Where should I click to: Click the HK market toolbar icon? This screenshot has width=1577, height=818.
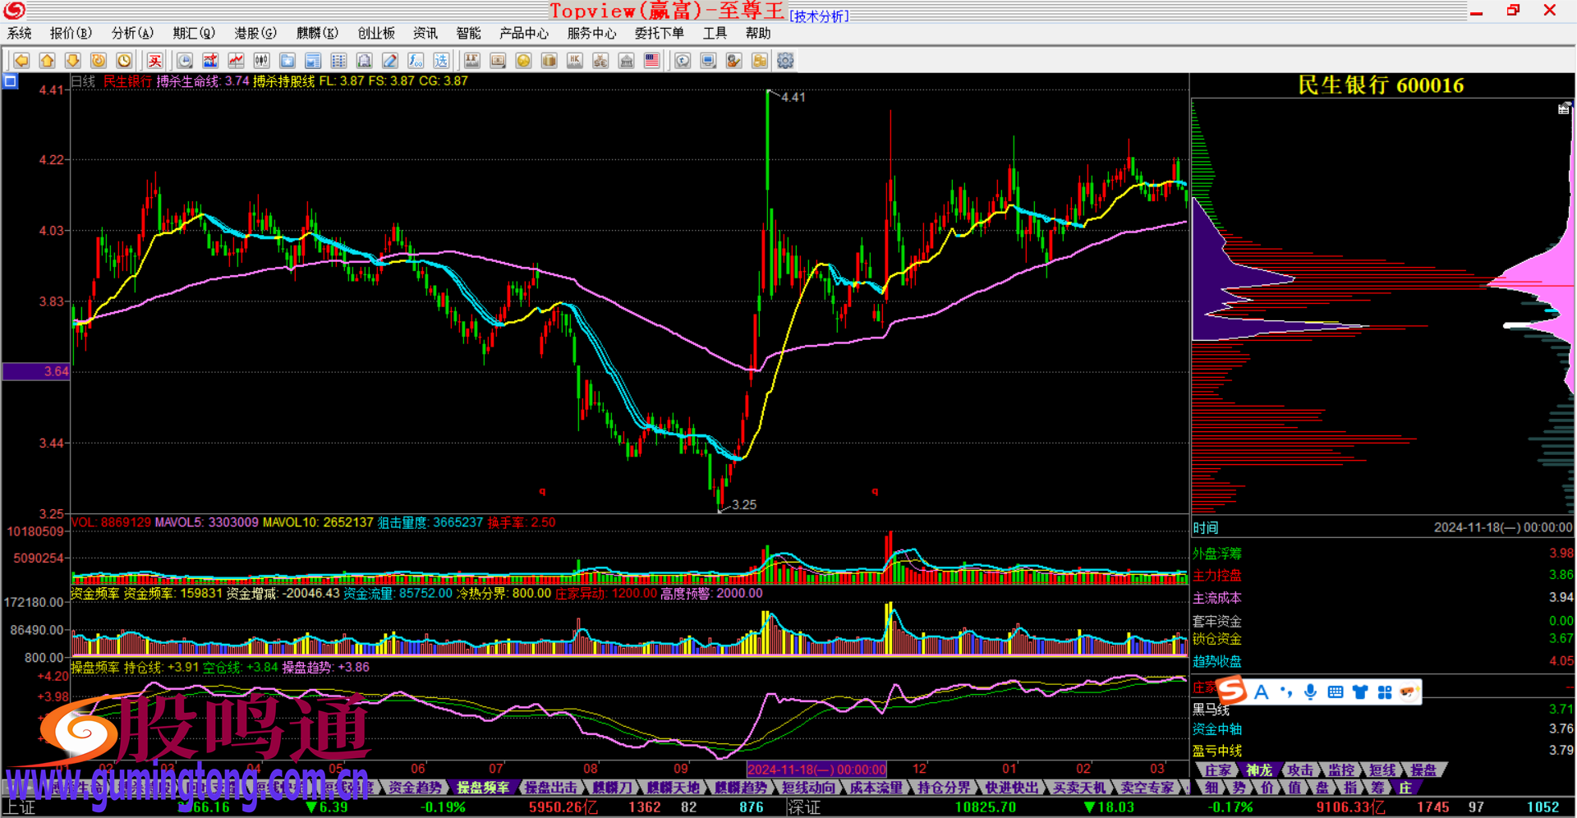(x=575, y=61)
